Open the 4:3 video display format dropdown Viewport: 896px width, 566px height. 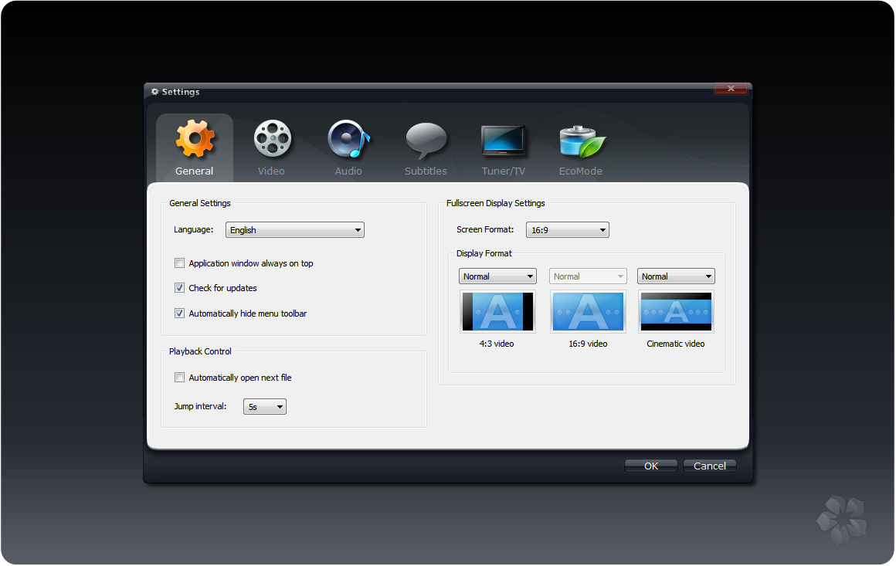click(x=497, y=276)
